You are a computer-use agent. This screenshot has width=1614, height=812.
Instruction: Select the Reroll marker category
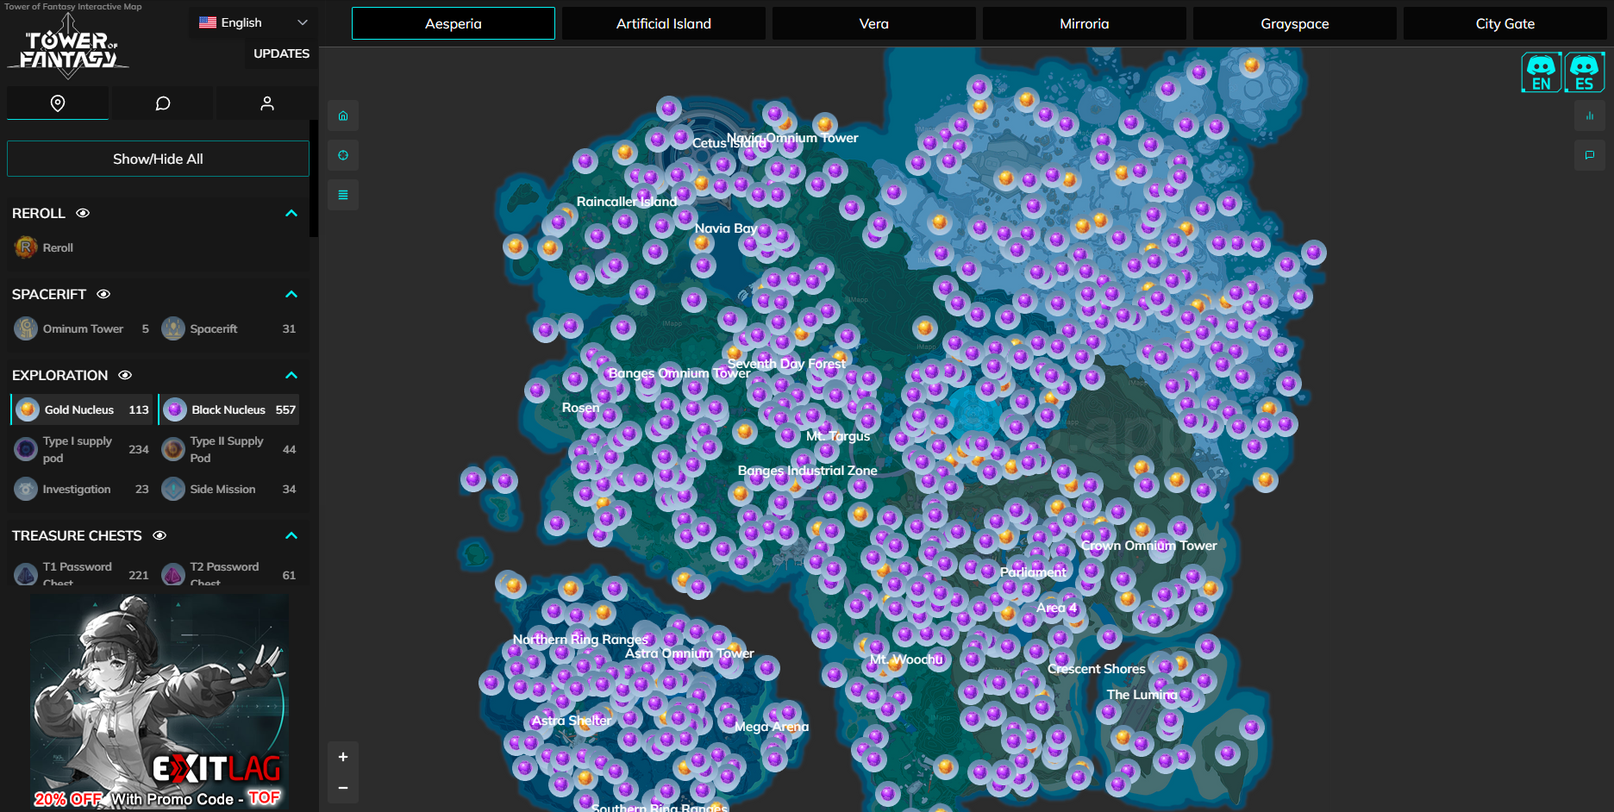tap(45, 247)
